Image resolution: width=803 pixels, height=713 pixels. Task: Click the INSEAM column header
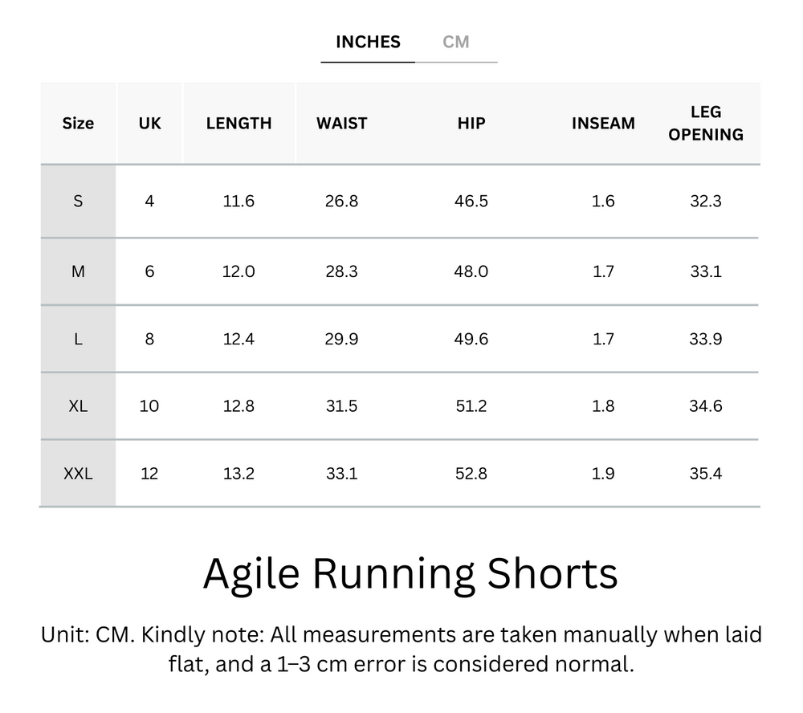[x=603, y=123]
